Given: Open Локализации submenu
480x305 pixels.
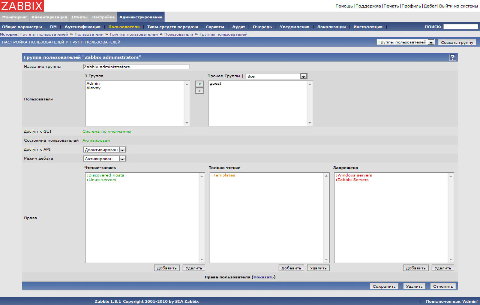Looking at the screenshot, I should pyautogui.click(x=331, y=27).
